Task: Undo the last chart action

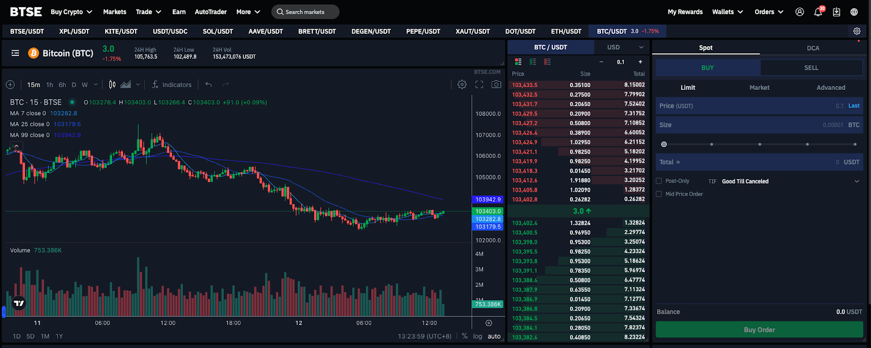Action: click(208, 84)
